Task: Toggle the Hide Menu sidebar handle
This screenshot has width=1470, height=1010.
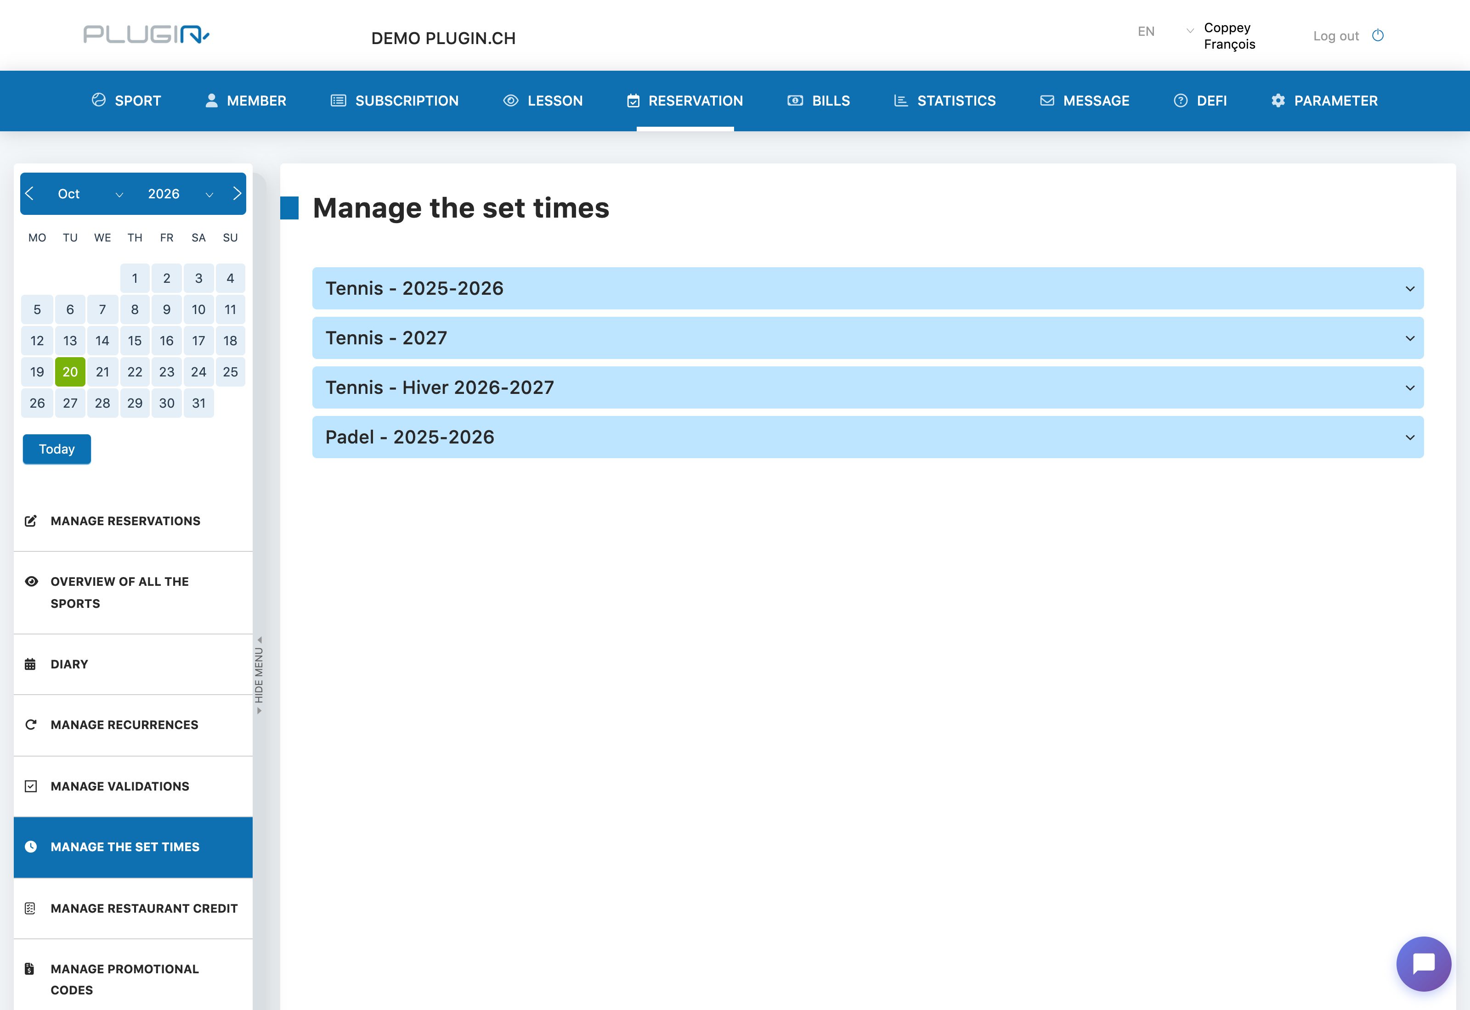Action: point(259,674)
